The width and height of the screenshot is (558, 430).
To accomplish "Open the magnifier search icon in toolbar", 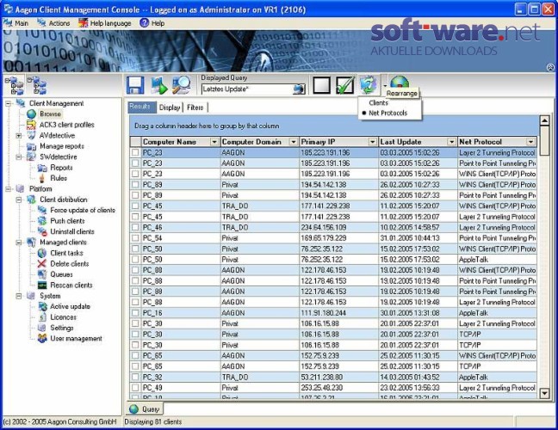I will coord(181,85).
